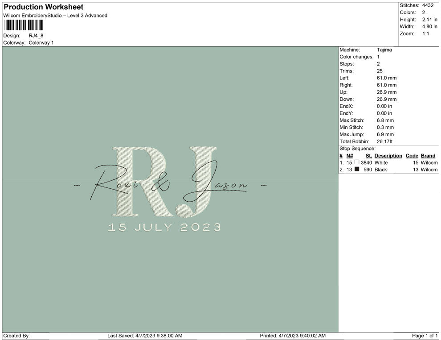The height and width of the screenshot is (340, 441).
Task: Click the 'Colorway 1' value
Action: pos(41,43)
